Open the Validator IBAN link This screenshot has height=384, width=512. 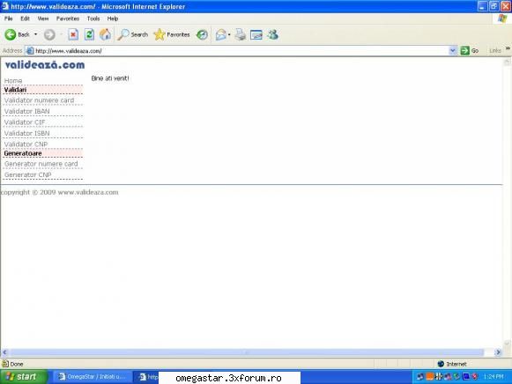27,111
